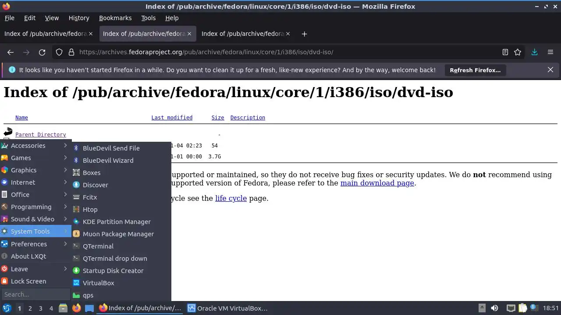
Task: Open qps process manager
Action: (121, 295)
